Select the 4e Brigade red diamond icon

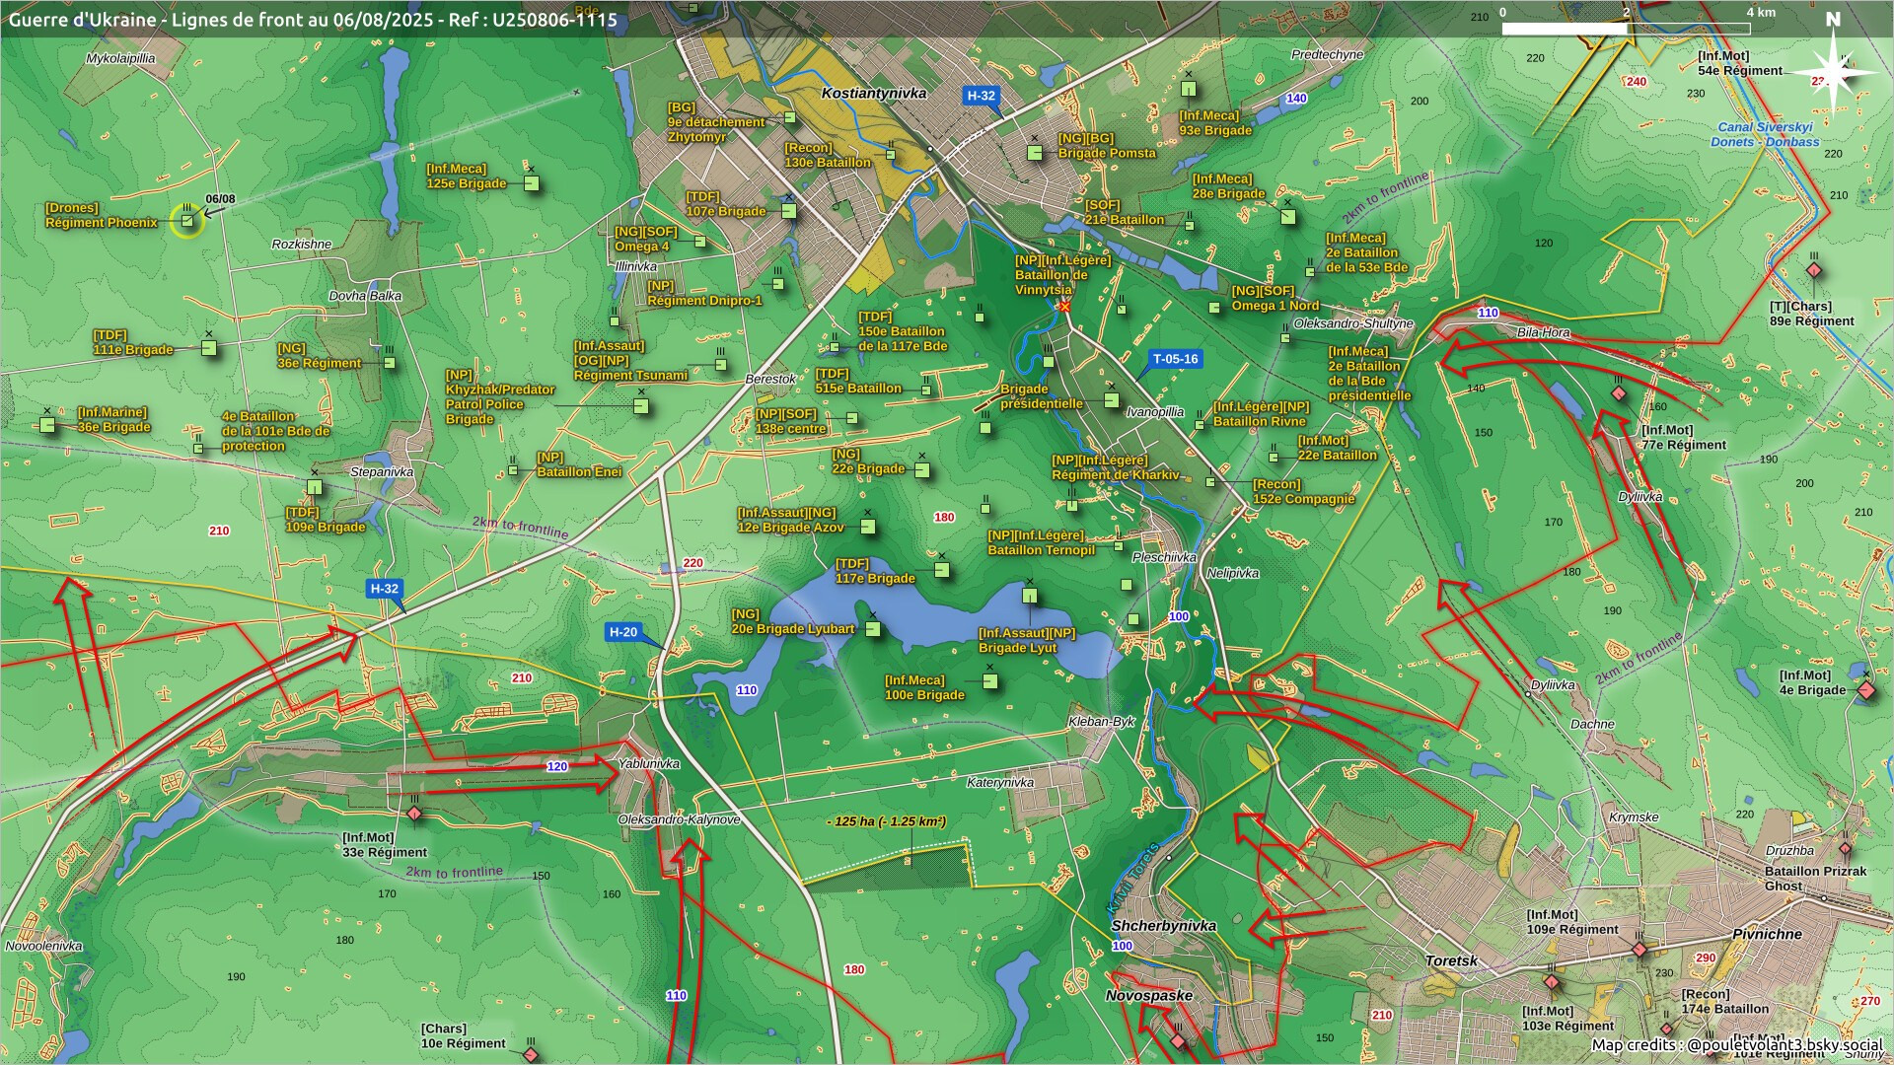pyautogui.click(x=1865, y=690)
